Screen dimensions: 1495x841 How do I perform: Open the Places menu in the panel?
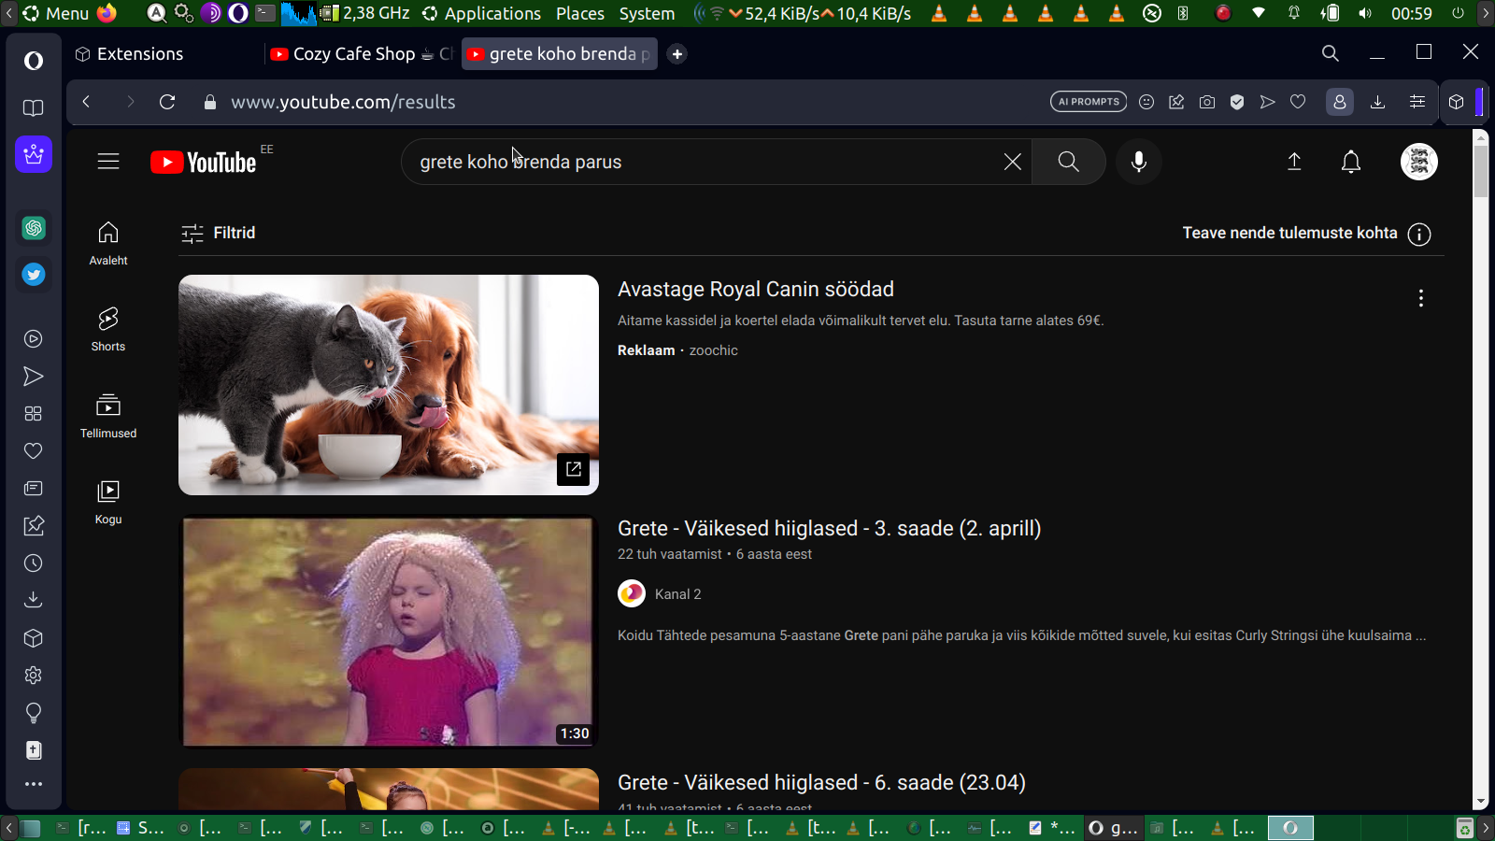pyautogui.click(x=580, y=13)
